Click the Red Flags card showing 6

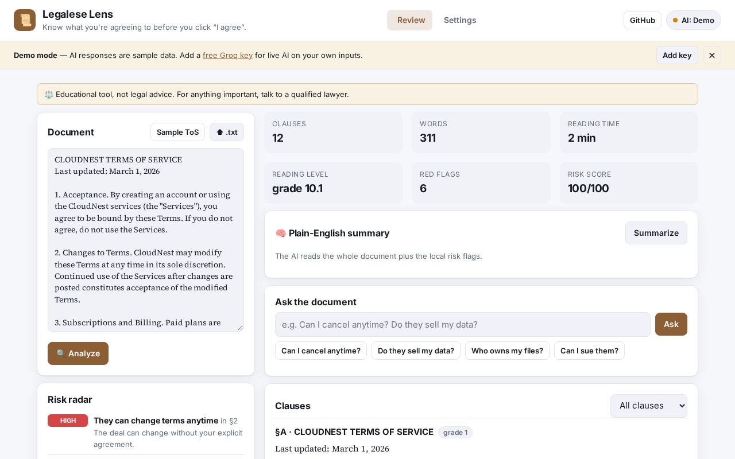[481, 183]
